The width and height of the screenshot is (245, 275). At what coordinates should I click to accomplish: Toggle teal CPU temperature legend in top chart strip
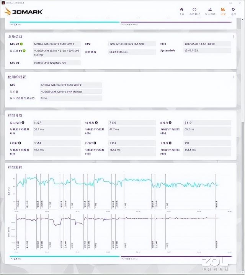65,23
